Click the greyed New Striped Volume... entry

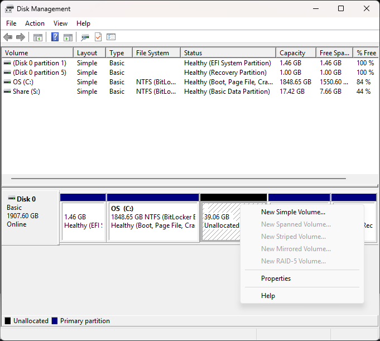pos(302,237)
